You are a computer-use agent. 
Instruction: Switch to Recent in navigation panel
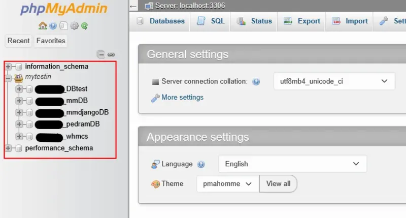pyautogui.click(x=18, y=41)
